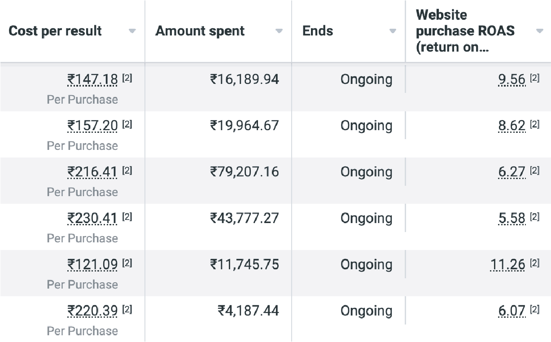Select the ₹4,187.44 amount spent cell
Viewport: 551px width, 342px height.
coord(248,311)
